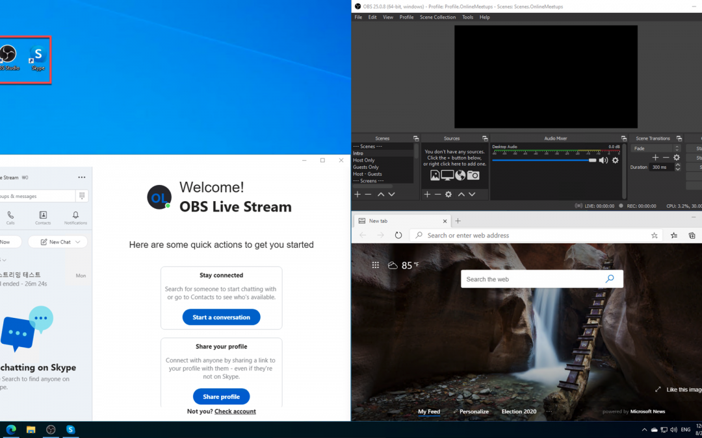Move source up in Sources panel
The image size is (702, 438).
click(461, 195)
